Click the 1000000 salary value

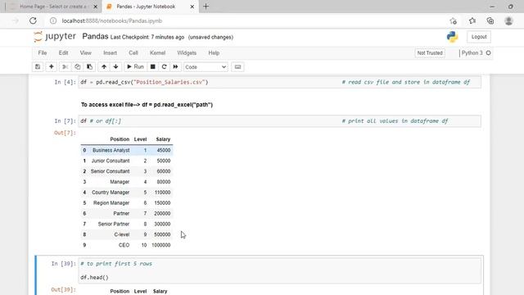click(161, 245)
